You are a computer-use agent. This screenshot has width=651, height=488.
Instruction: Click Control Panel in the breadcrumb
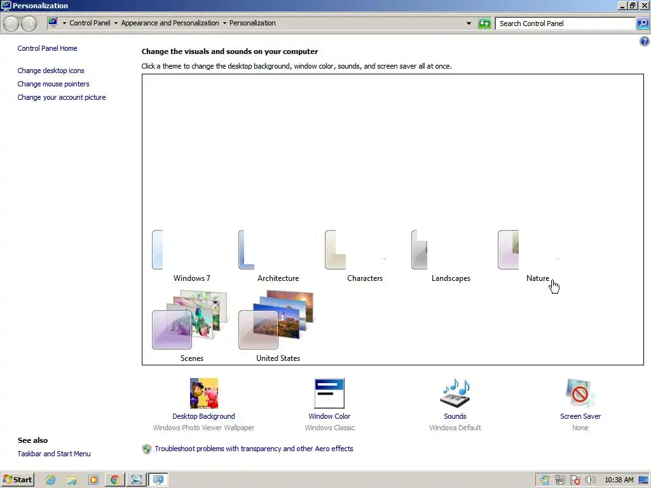(x=90, y=23)
